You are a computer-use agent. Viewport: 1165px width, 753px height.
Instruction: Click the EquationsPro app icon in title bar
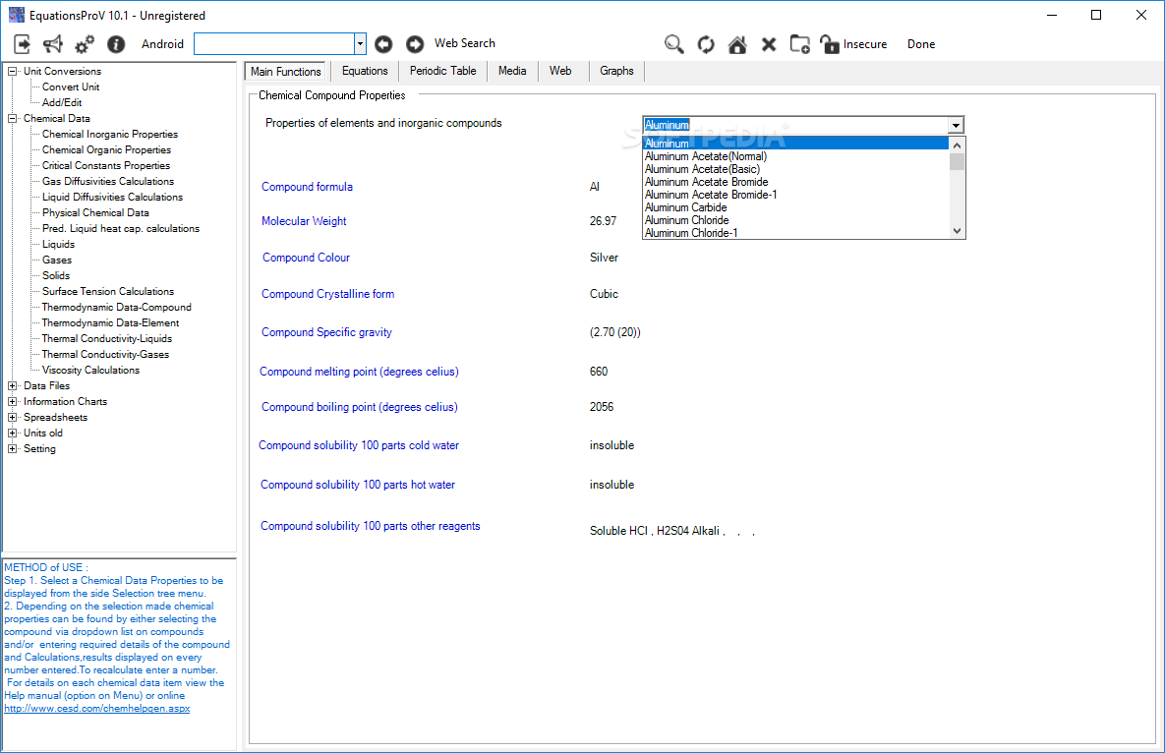(17, 15)
